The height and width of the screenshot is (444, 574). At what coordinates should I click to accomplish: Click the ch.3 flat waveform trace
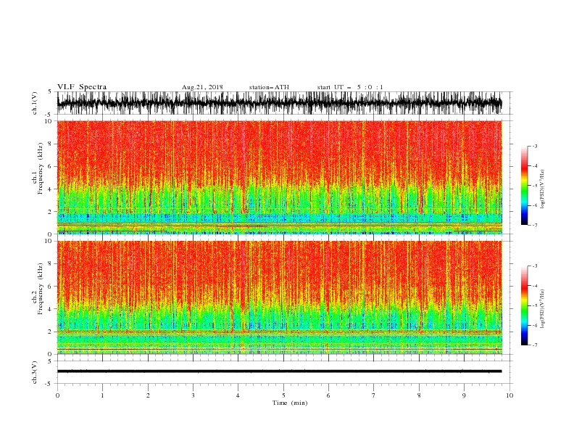tap(279, 371)
